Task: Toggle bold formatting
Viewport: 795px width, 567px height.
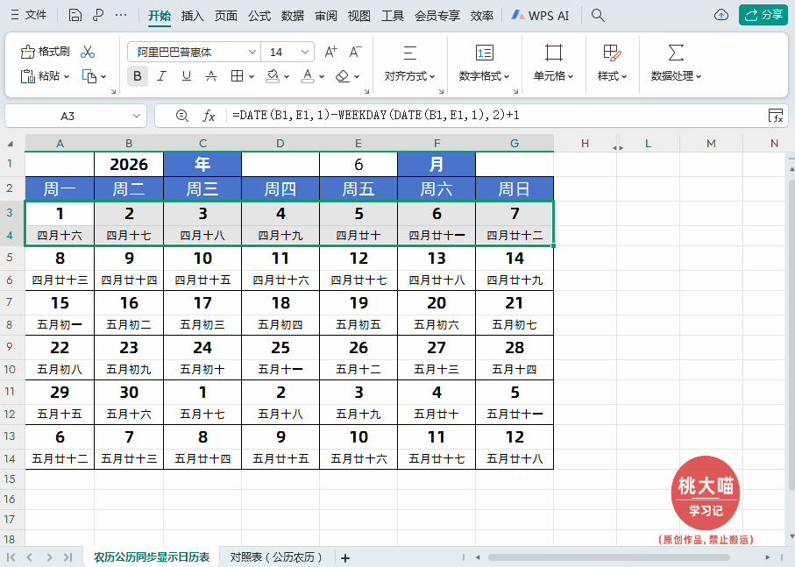Action: tap(137, 76)
